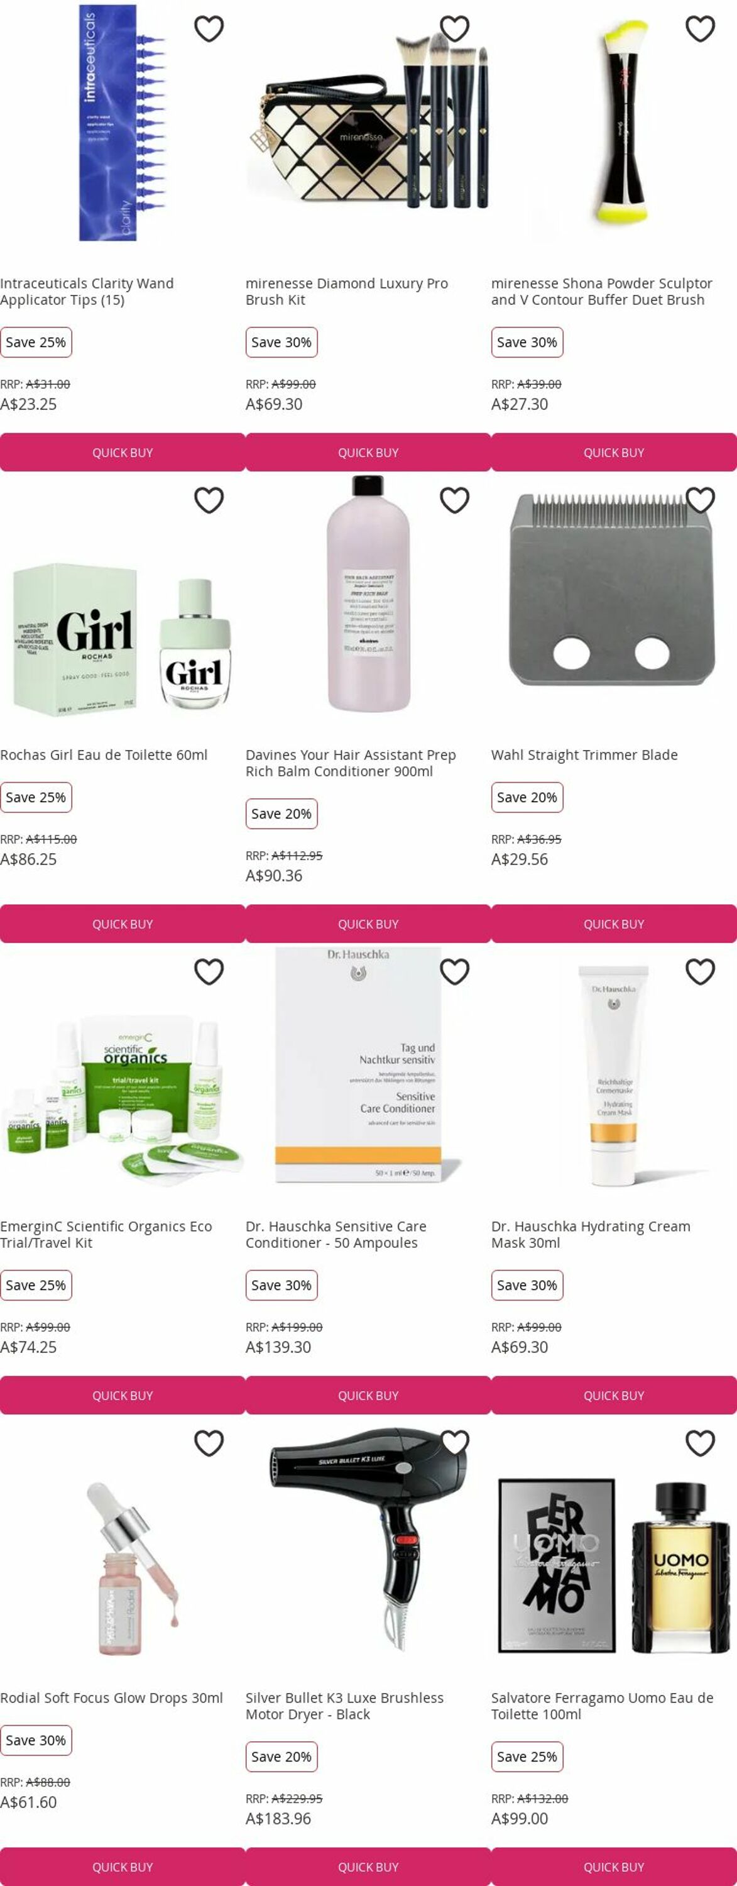The width and height of the screenshot is (737, 1886).
Task: Wishlist the EmerginC Eco Trial/Travel Kit
Action: 209,971
